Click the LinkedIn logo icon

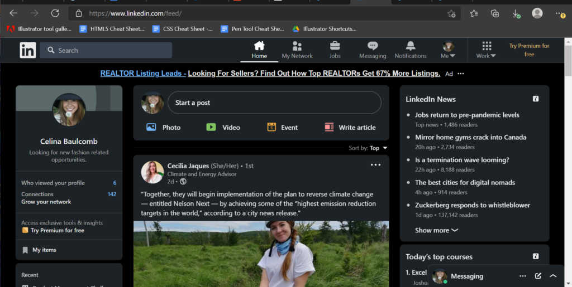tap(28, 50)
